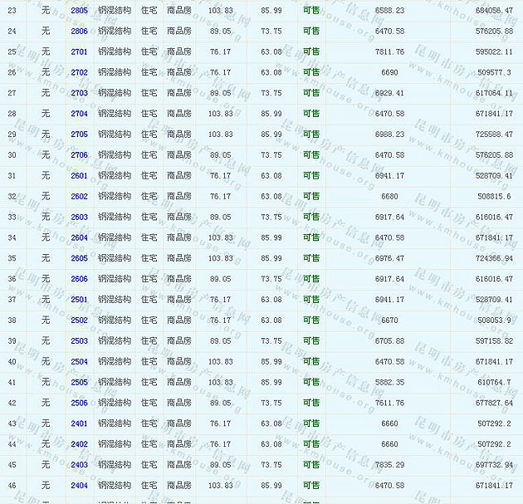Open room 2806 details link
The width and height of the screenshot is (523, 504).
pos(79,31)
